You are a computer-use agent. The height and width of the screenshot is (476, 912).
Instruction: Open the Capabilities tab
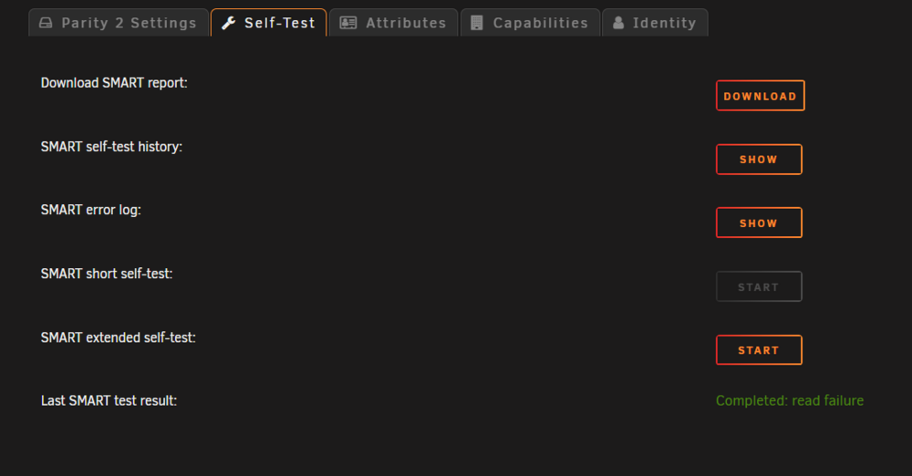[x=530, y=23]
